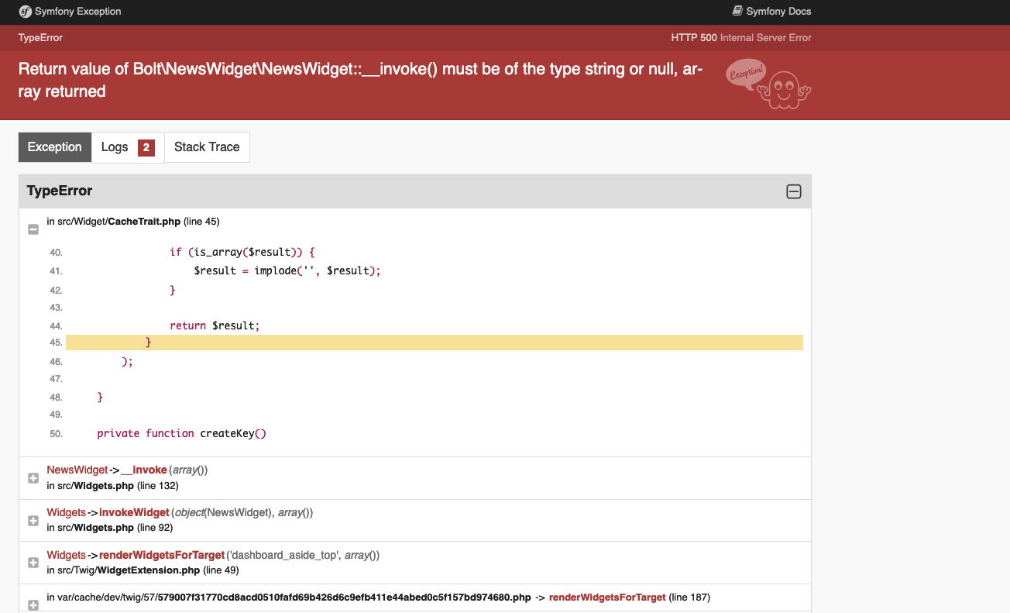
Task: Click the Symfony Exception title text
Action: [78, 12]
